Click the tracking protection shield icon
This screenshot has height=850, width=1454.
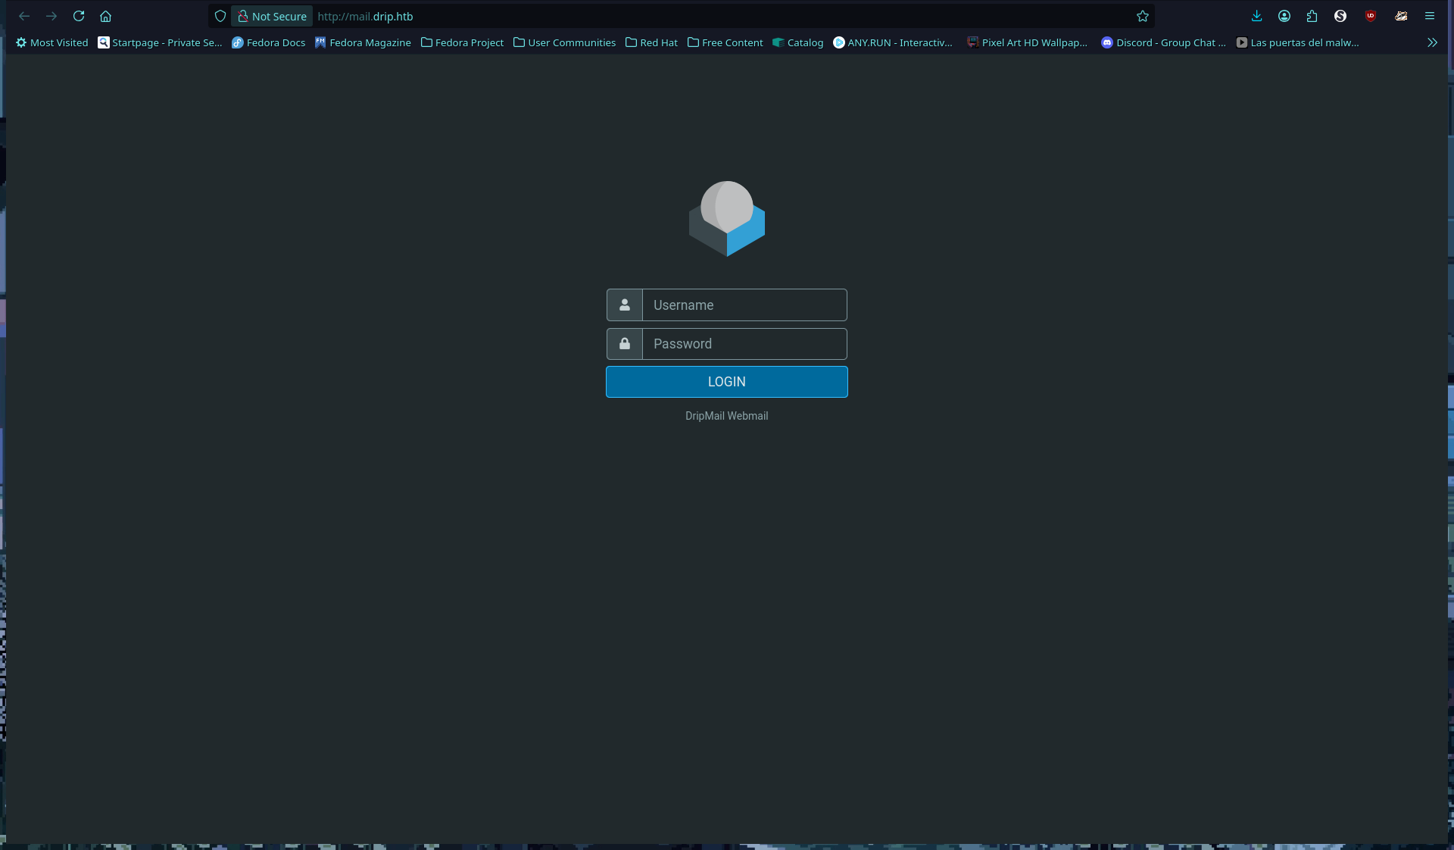coord(220,16)
